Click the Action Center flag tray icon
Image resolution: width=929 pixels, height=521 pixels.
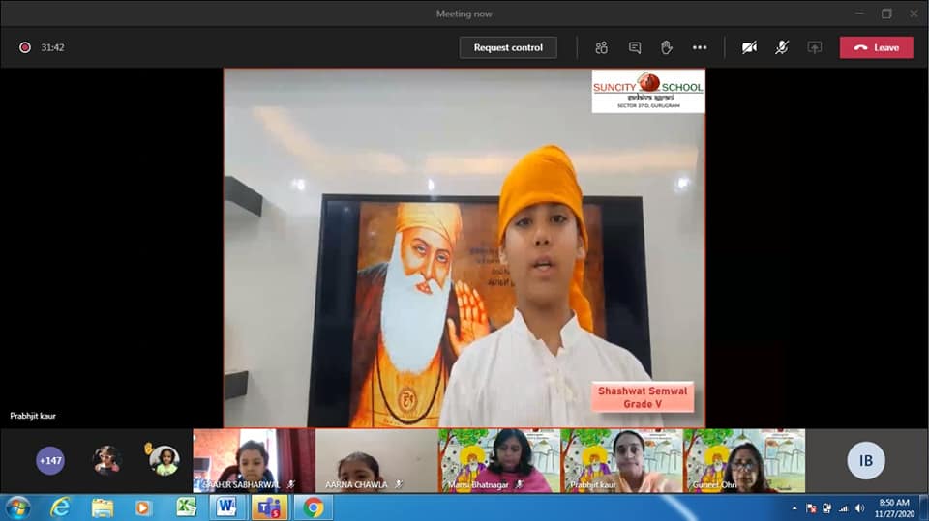tap(811, 508)
